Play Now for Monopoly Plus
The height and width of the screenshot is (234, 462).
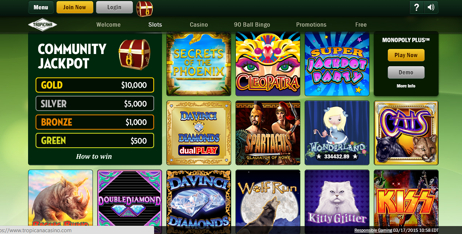[x=406, y=55]
